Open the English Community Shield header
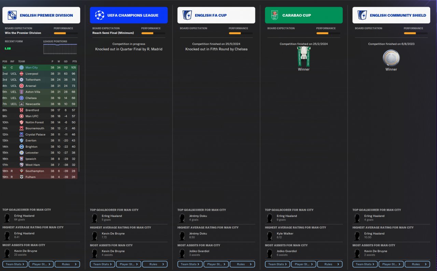 click(391, 15)
